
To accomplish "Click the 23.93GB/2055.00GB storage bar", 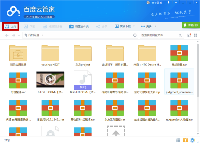I will [x=39, y=17].
